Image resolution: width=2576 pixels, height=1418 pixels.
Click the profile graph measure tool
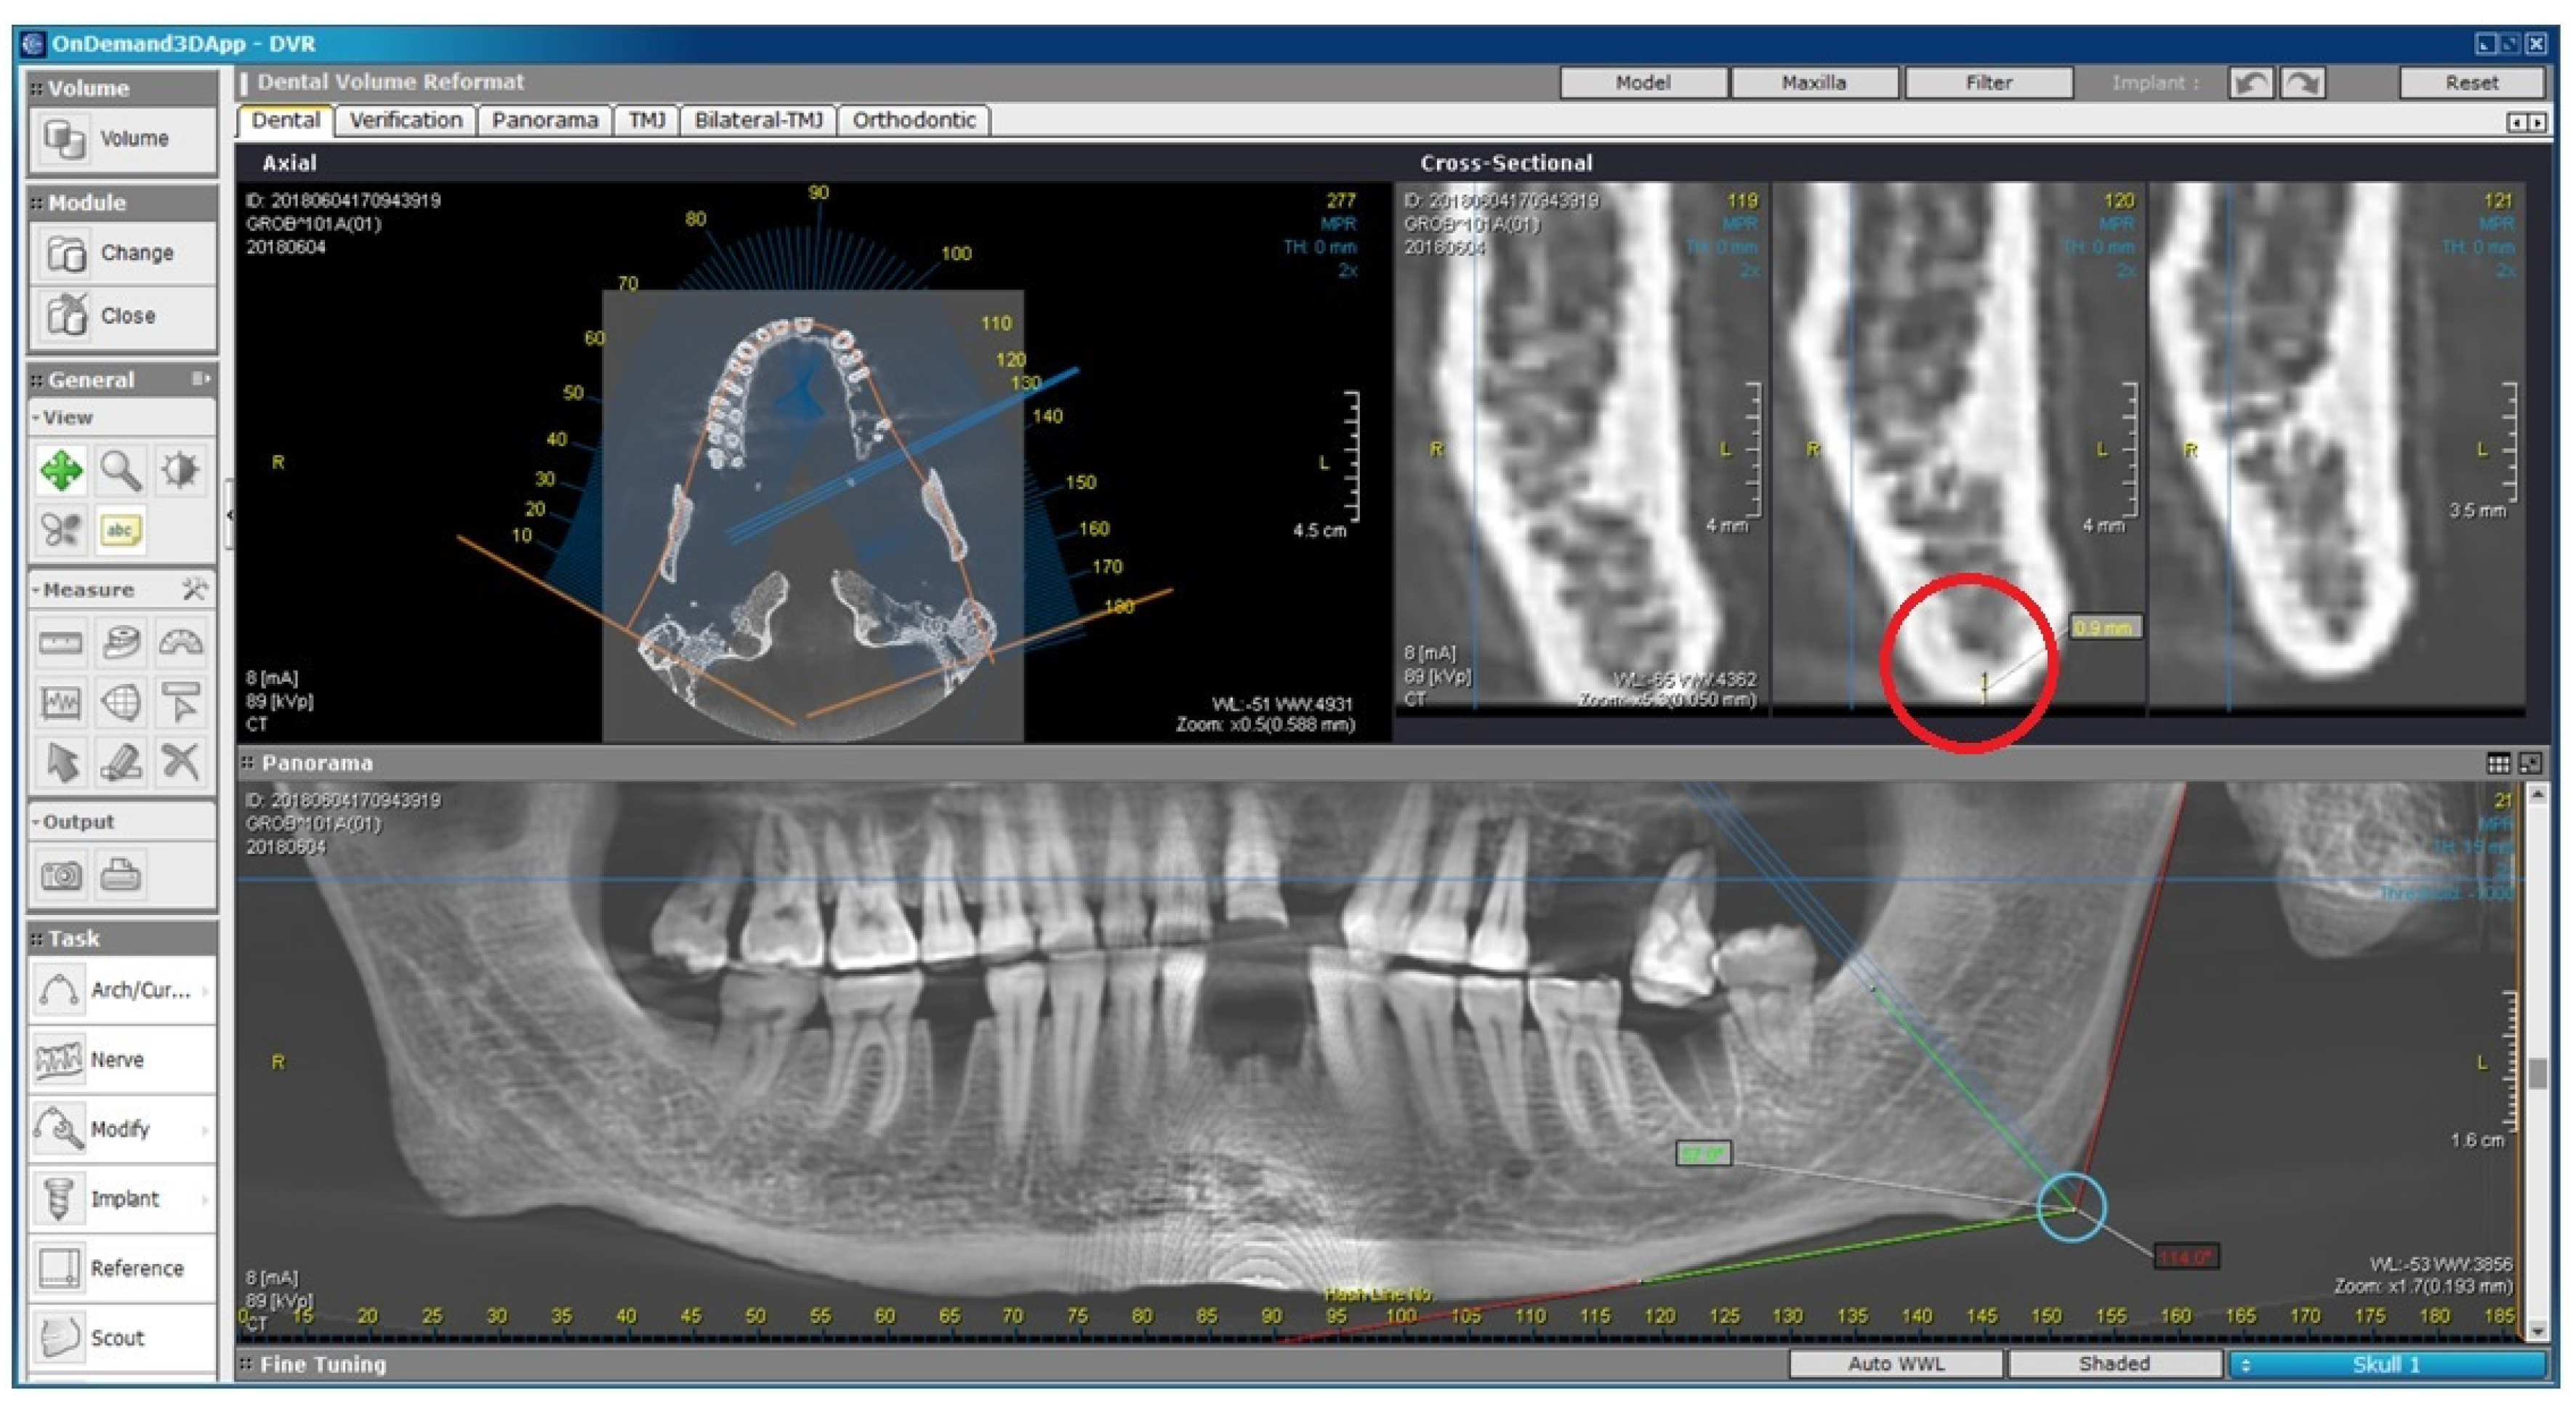[x=61, y=703]
